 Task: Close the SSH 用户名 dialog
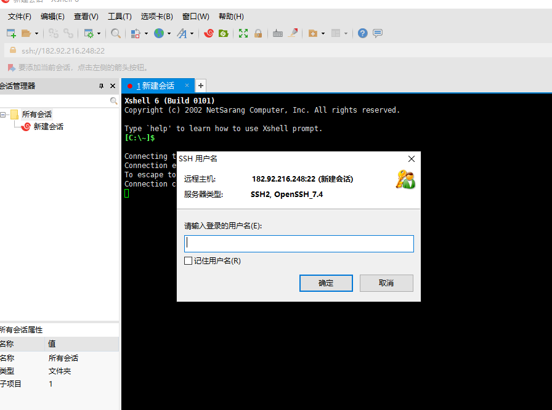pos(411,159)
